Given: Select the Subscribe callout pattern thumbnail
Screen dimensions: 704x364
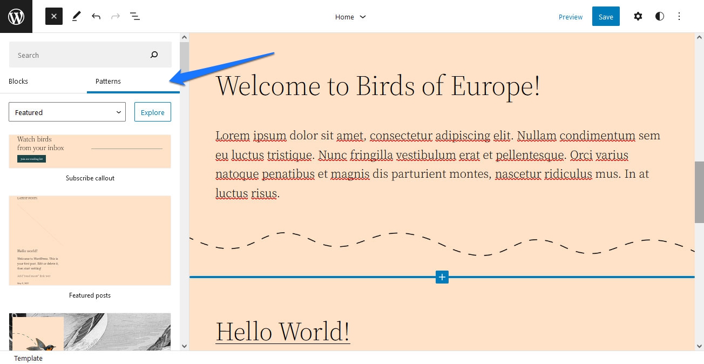Looking at the screenshot, I should 90,151.
